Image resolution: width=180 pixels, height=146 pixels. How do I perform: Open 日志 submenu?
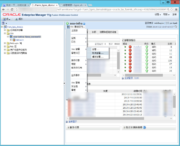[x=79, y=42]
